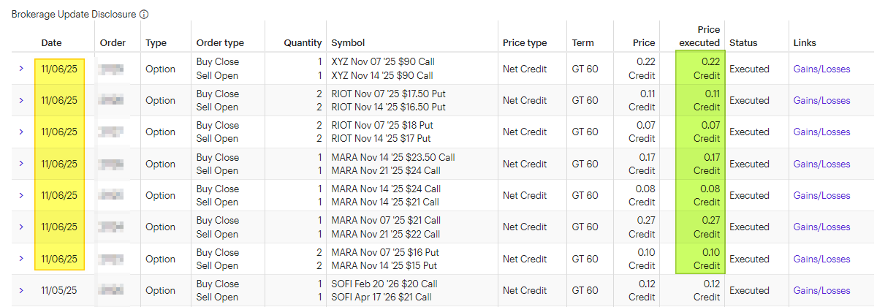Screen dimensions: 877x307
Task: Click the Quantity column header
Action: 303,43
